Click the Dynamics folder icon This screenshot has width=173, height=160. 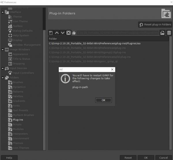tap(10, 87)
